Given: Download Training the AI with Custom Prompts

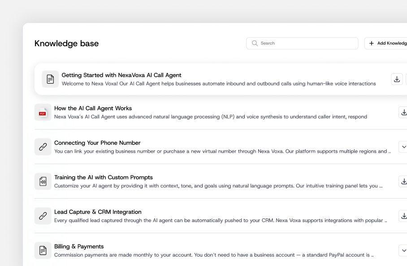Looking at the screenshot, I should click(x=403, y=182).
